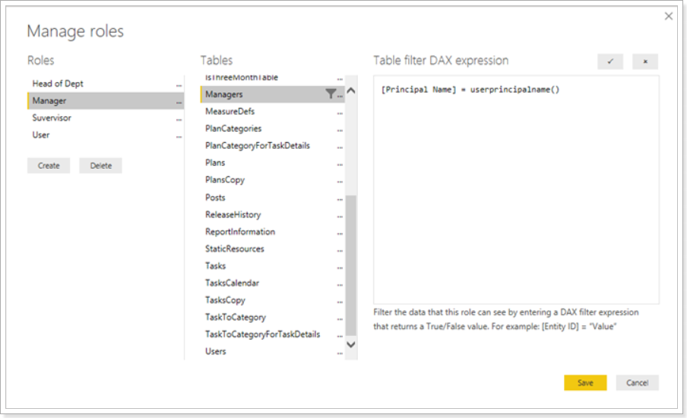Click the checkmark to verify DAX expression
Image resolution: width=687 pixels, height=418 pixels.
pyautogui.click(x=610, y=62)
